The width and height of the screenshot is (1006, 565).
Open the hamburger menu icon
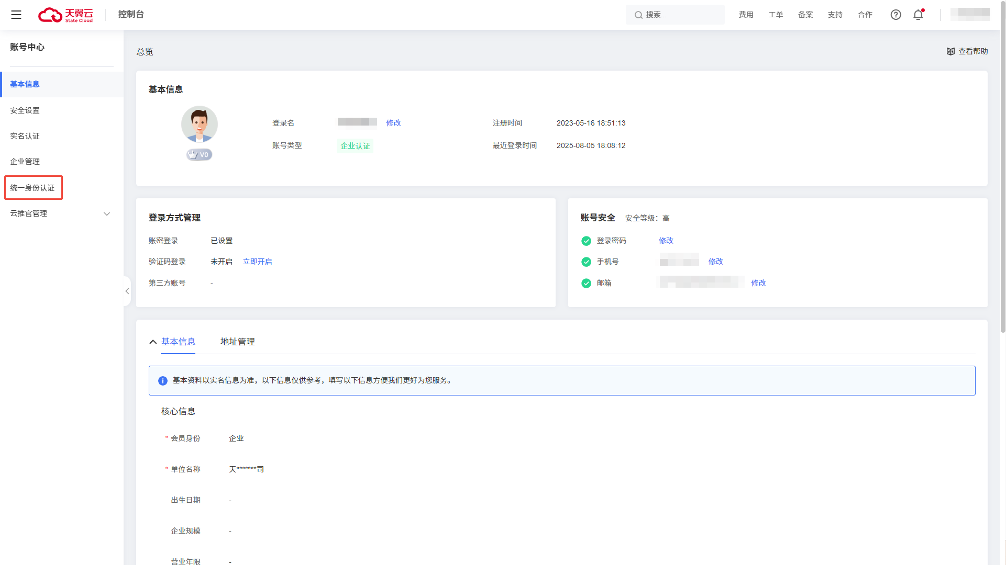tap(16, 15)
